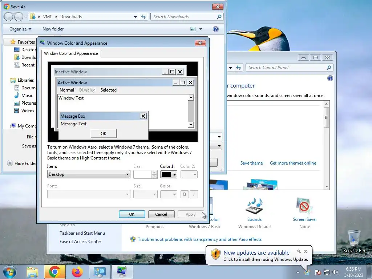Viewport: 372px width, 279px height.
Task: Open Windows Explorer from taskbar
Action: point(32,272)
